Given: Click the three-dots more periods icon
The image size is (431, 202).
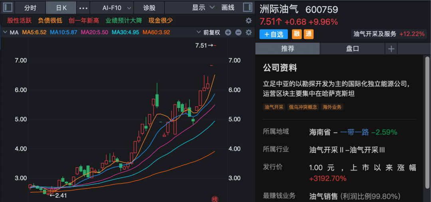Looking at the screenshot, I should pyautogui.click(x=83, y=8).
